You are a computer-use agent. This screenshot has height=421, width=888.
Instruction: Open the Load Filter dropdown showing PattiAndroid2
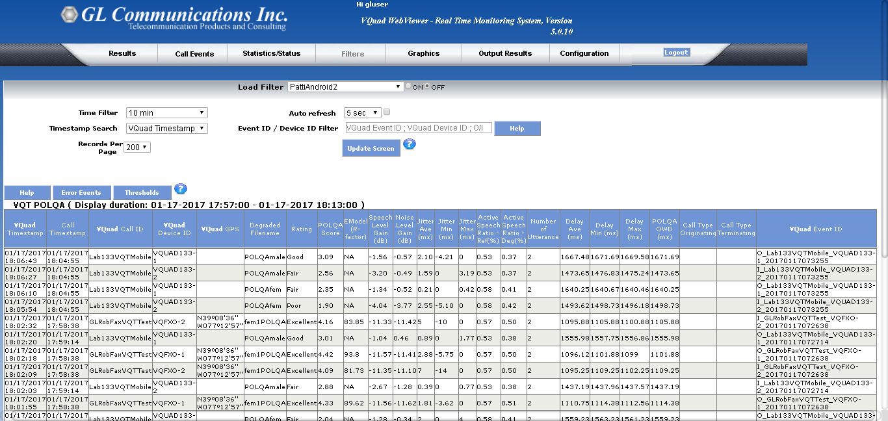tap(346, 86)
